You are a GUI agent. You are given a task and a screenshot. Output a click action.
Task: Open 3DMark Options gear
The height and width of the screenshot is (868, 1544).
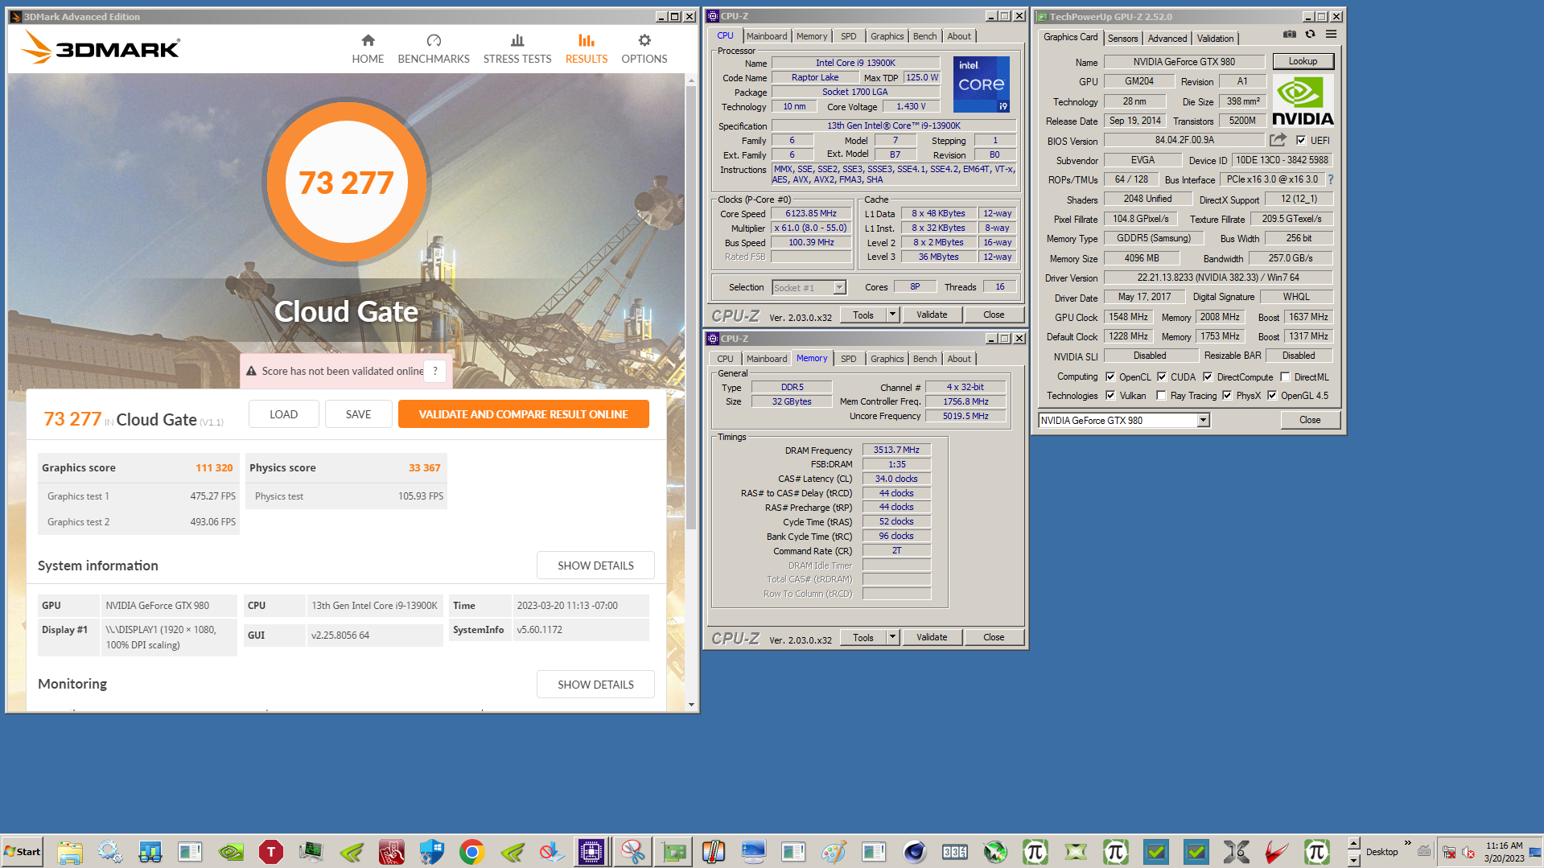tap(644, 49)
